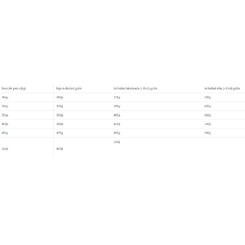Click the 45kg weight cell

pyautogui.click(x=5, y=133)
